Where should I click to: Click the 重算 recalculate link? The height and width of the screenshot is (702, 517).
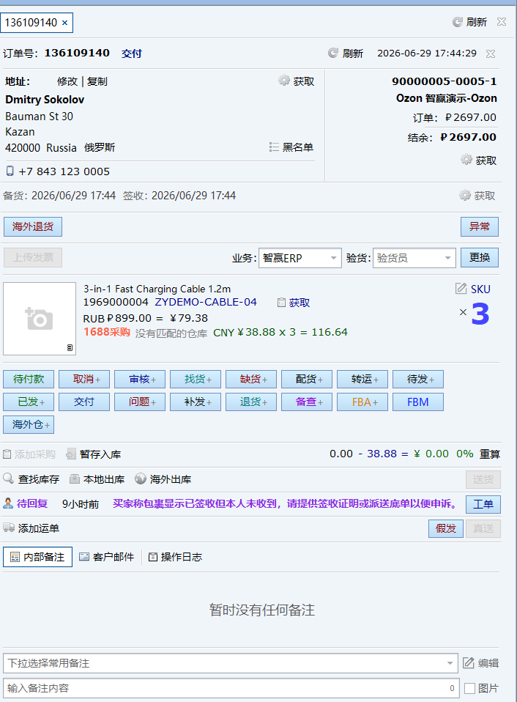click(490, 454)
